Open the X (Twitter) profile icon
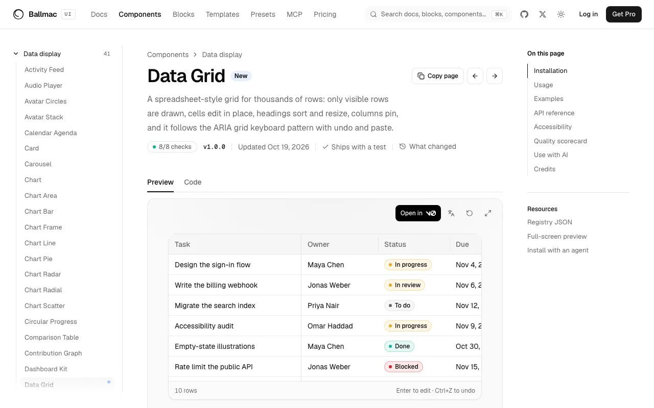 [543, 14]
